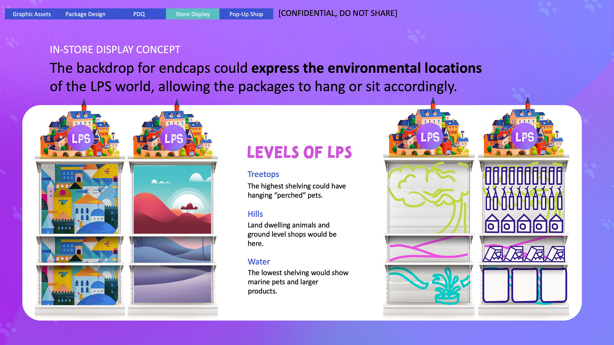Click the large empty box outlines on bottom shelf
Image resolution: width=614 pixels, height=345 pixels.
coord(524,285)
